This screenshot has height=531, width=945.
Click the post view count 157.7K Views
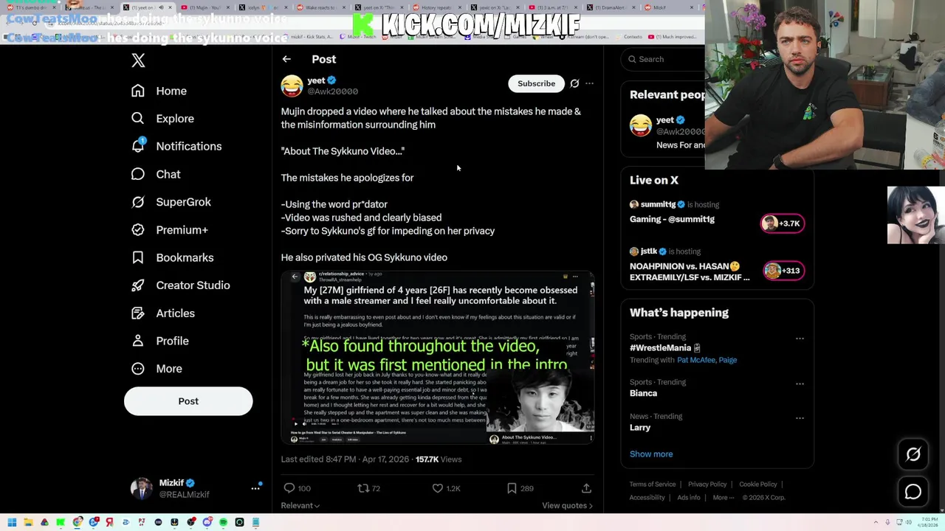tap(439, 459)
